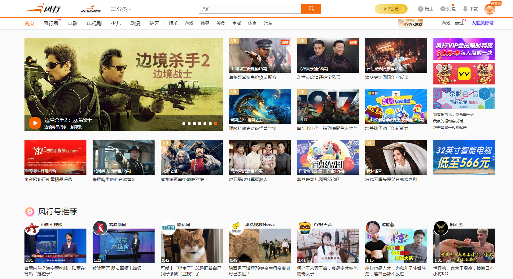Click in the search input field

click(x=250, y=9)
